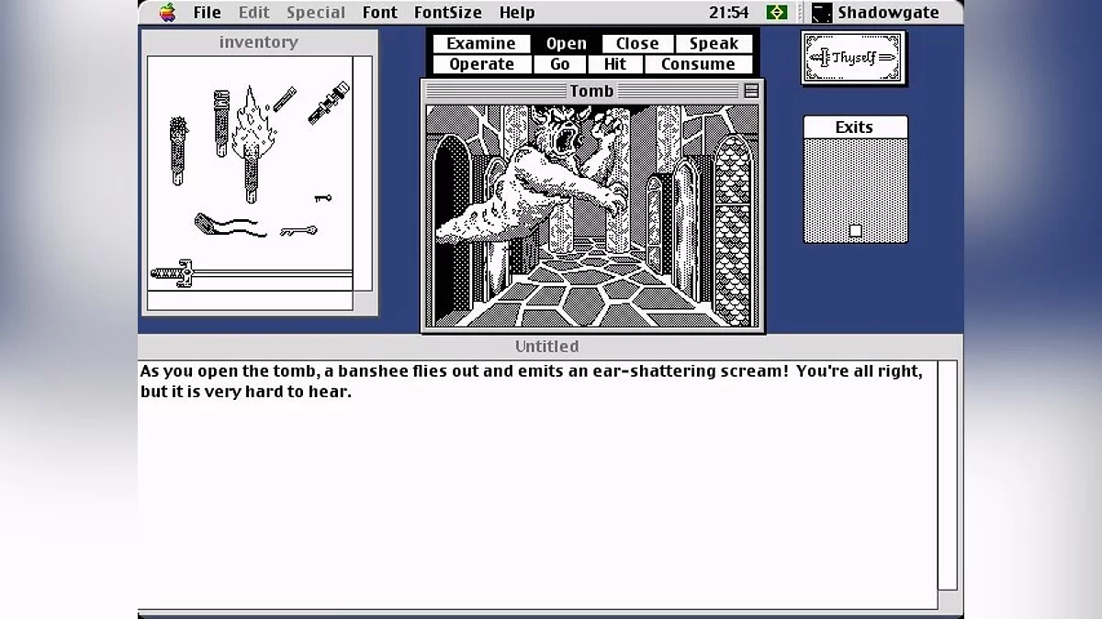Select the second unlit torch beside the flame

click(x=221, y=123)
